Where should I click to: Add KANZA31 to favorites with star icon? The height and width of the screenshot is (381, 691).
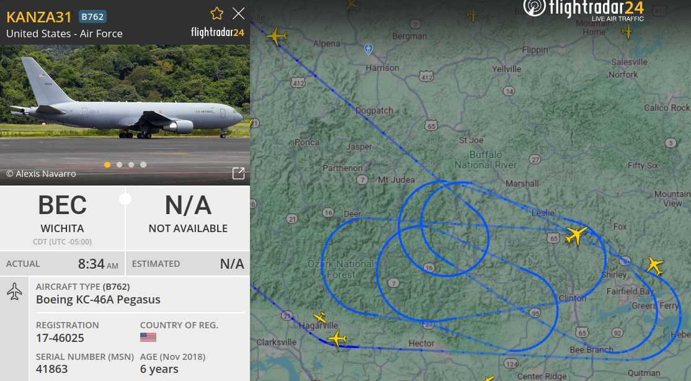[217, 14]
